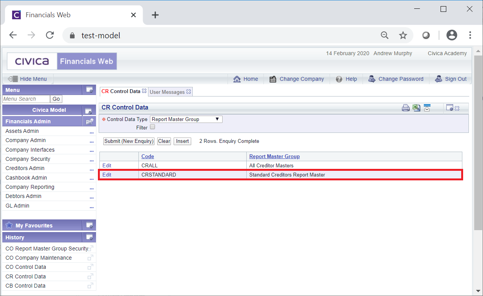Image resolution: width=483 pixels, height=296 pixels.
Task: Open CR Control Data history item in new window
Action: (90, 276)
